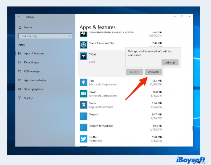Image resolution: width=211 pixels, height=165 pixels.
Task: Select the Tips app entry
Action: pyautogui.click(x=121, y=82)
